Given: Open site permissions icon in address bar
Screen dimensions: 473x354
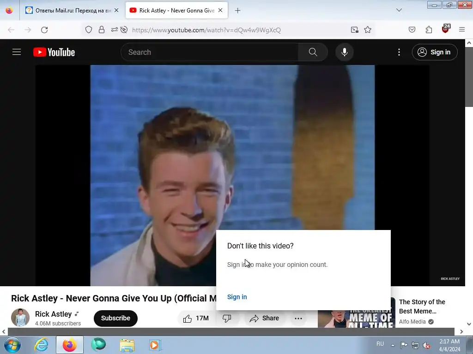Looking at the screenshot, I should tap(115, 30).
